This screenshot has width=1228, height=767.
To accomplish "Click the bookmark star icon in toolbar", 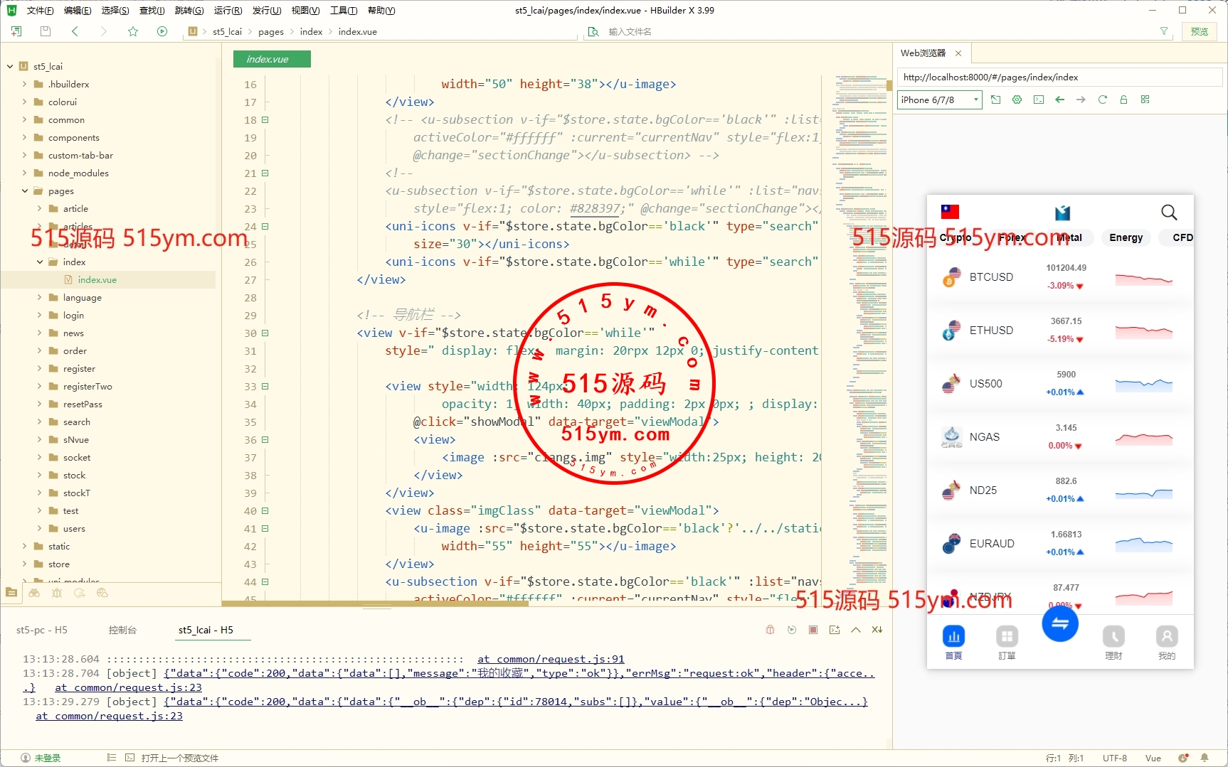I will click(133, 31).
